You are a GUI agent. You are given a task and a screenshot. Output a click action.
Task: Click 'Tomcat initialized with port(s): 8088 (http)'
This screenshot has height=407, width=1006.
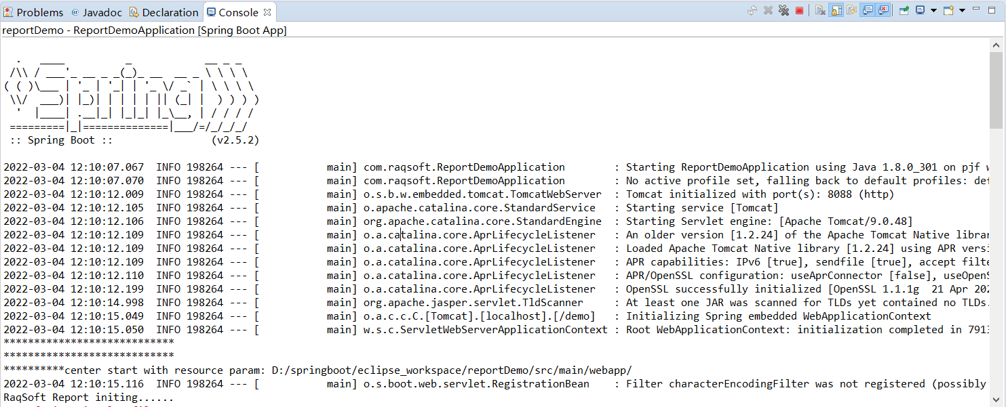(x=760, y=194)
